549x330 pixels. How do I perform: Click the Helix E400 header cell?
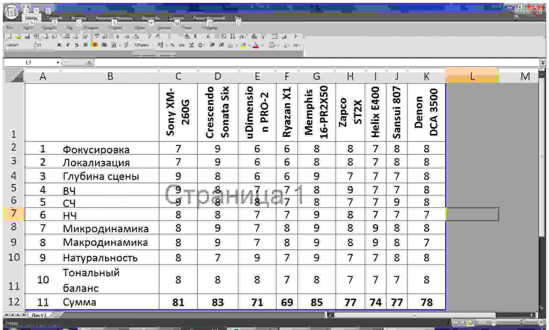click(x=375, y=112)
